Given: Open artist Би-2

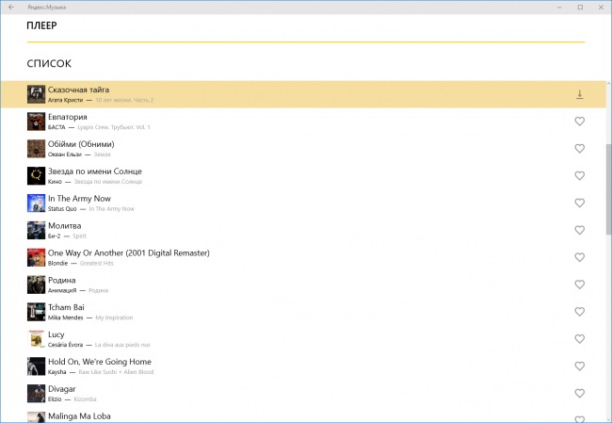Looking at the screenshot, I should [x=55, y=236].
